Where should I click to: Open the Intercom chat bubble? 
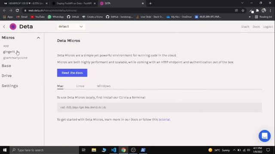click(265, 136)
